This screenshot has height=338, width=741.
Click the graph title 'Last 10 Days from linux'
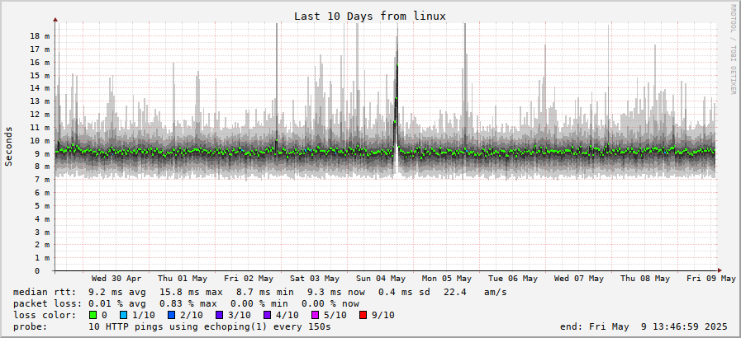coord(370,16)
